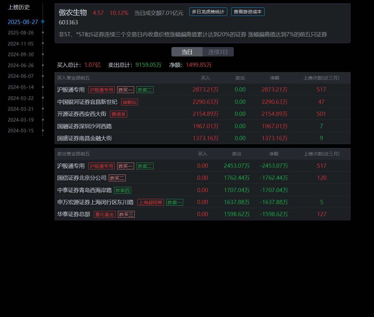Screen dimensions: 374x317
Task: Click the price change 10.12%
Action: 119,13
